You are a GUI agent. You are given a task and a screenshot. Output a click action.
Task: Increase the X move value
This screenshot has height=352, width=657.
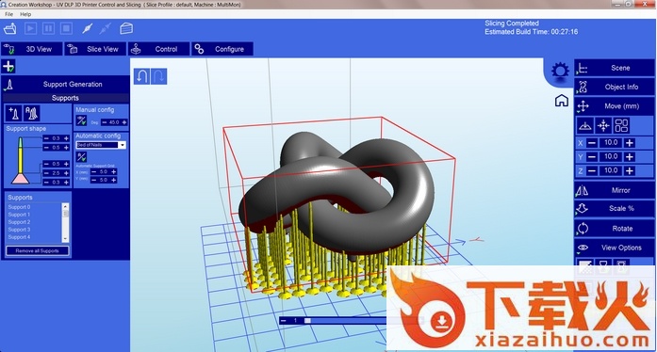click(x=630, y=143)
